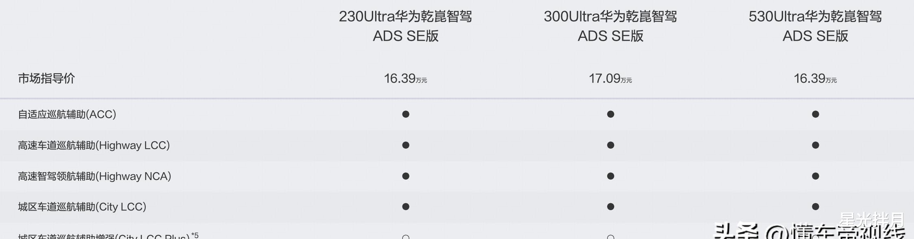Select the 300Ultra华为乾崑智驾 column header
This screenshot has height=239, width=914.
pos(610,26)
